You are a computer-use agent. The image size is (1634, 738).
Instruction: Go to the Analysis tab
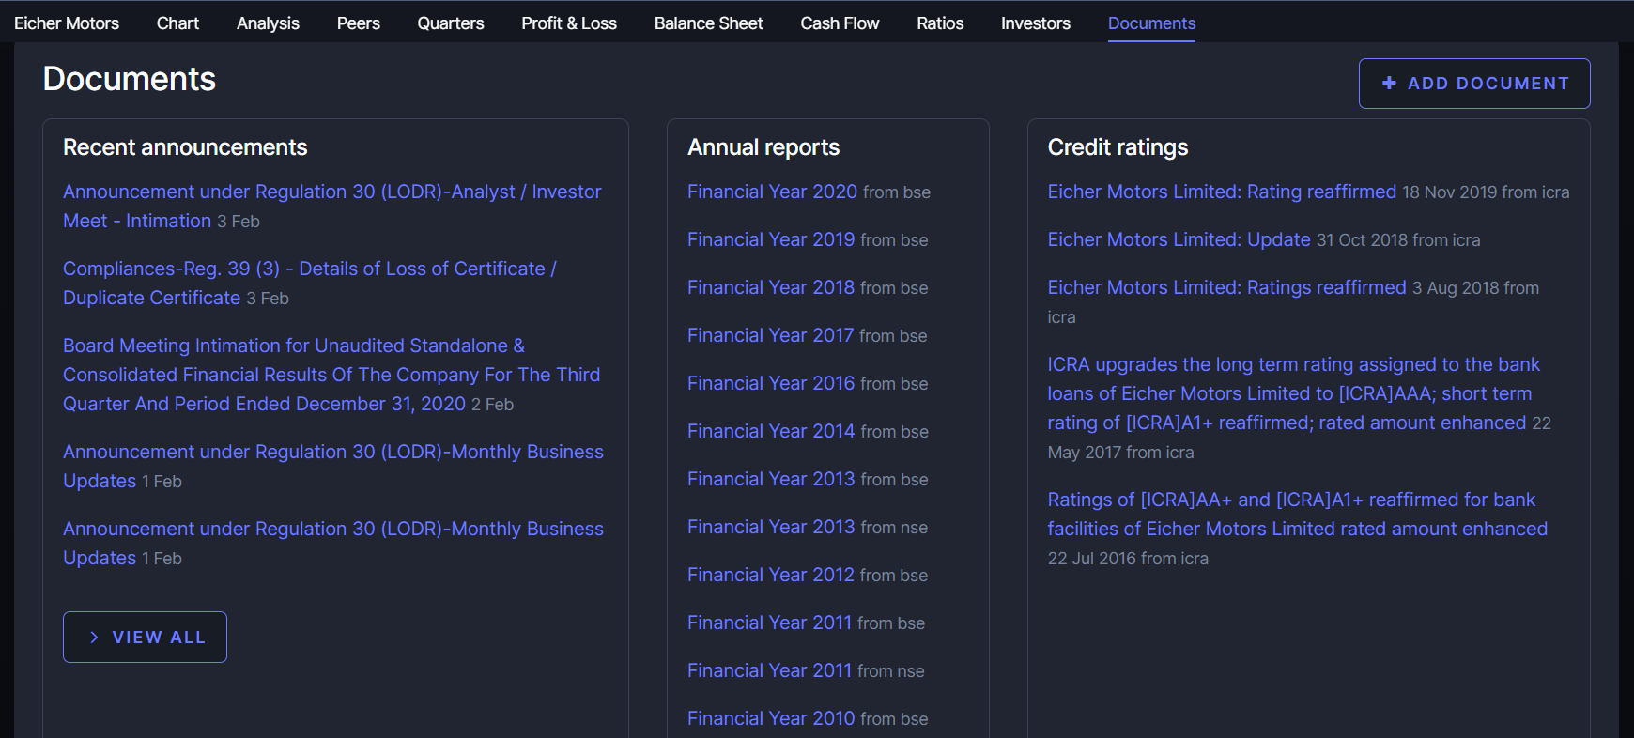268,23
